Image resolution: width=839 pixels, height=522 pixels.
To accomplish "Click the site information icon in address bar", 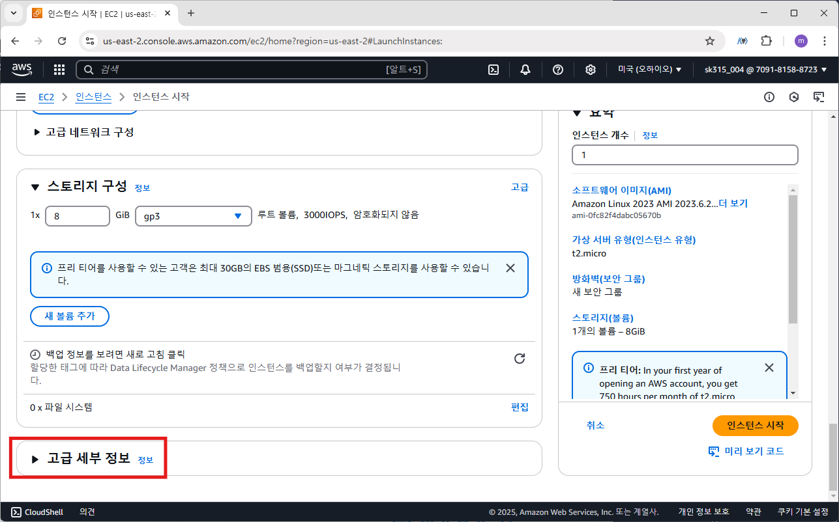I will coord(91,41).
